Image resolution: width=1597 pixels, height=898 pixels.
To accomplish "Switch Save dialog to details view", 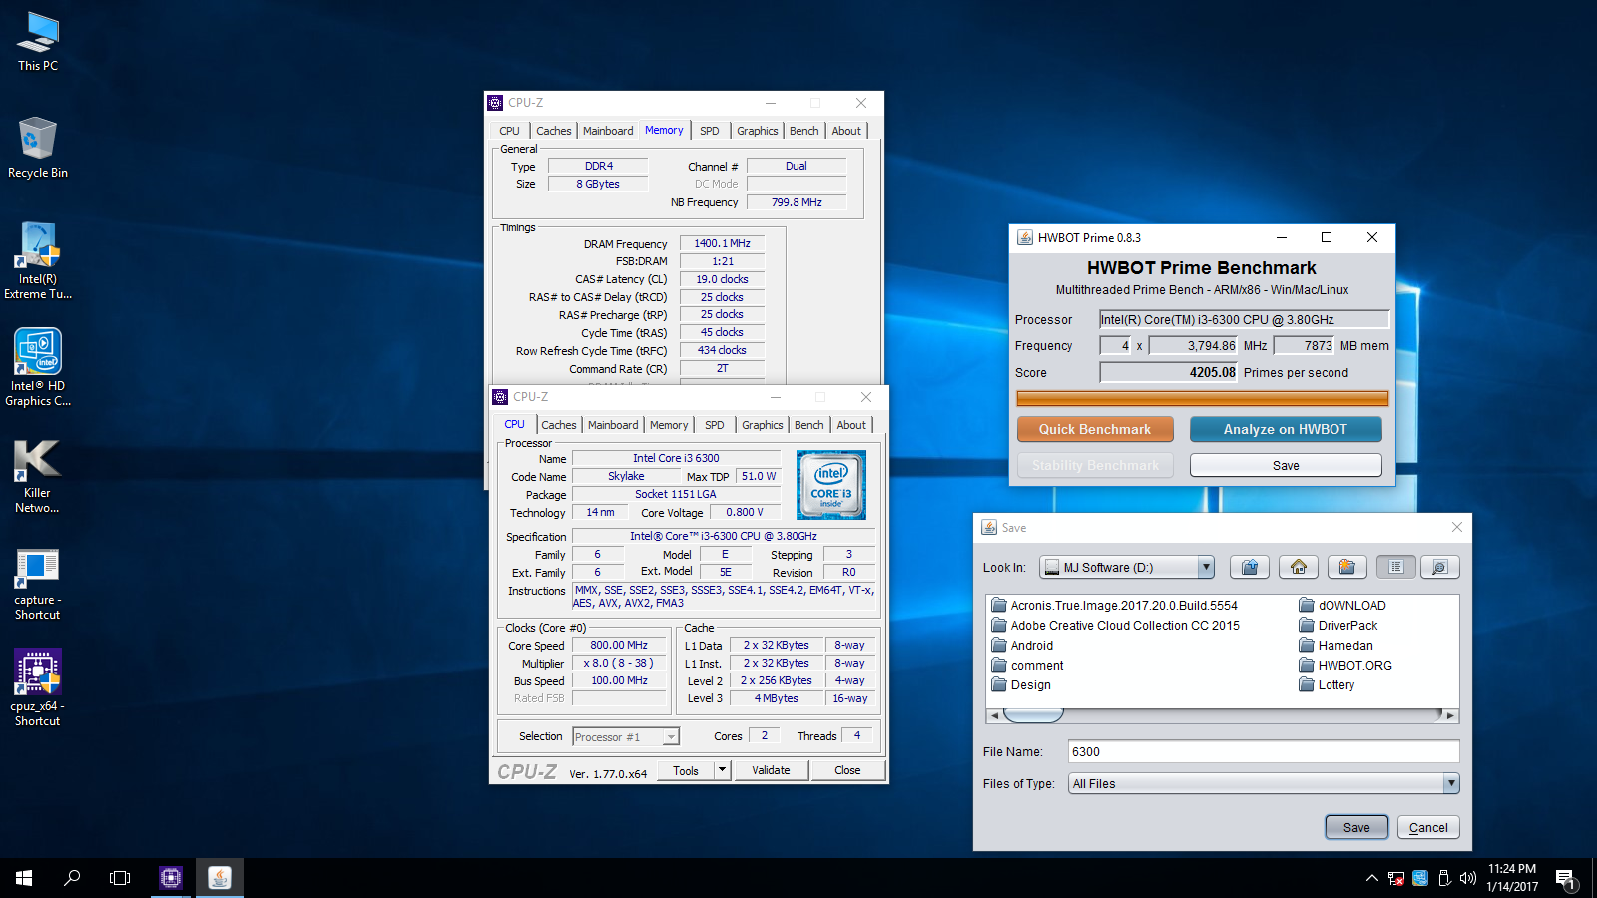I will click(1440, 567).
